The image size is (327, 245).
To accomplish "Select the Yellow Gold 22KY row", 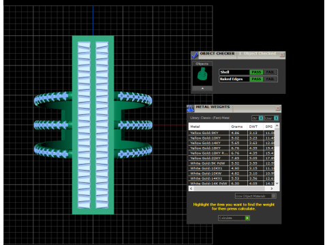I will [x=232, y=158].
